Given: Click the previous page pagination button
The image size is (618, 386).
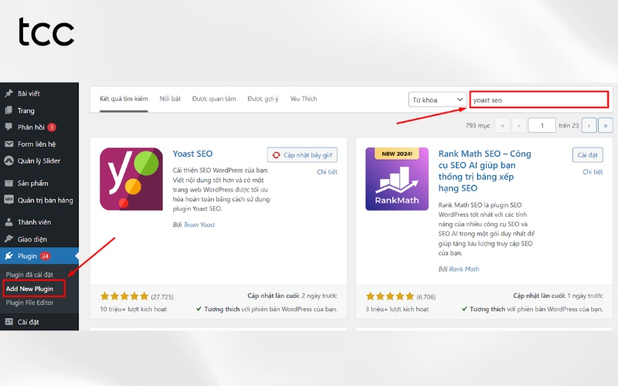Looking at the screenshot, I should 518,126.
